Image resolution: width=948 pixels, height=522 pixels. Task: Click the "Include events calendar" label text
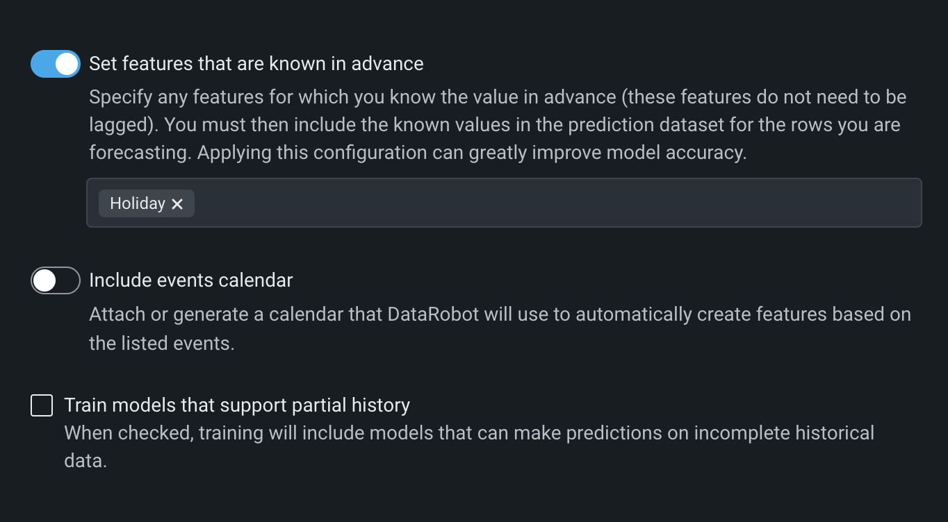[191, 280]
